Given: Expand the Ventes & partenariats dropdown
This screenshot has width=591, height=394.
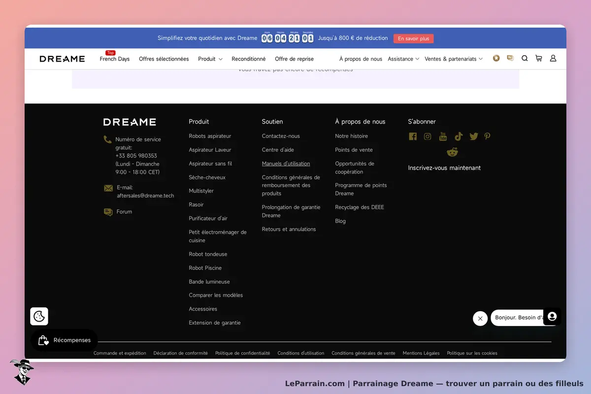Looking at the screenshot, I should coord(454,59).
